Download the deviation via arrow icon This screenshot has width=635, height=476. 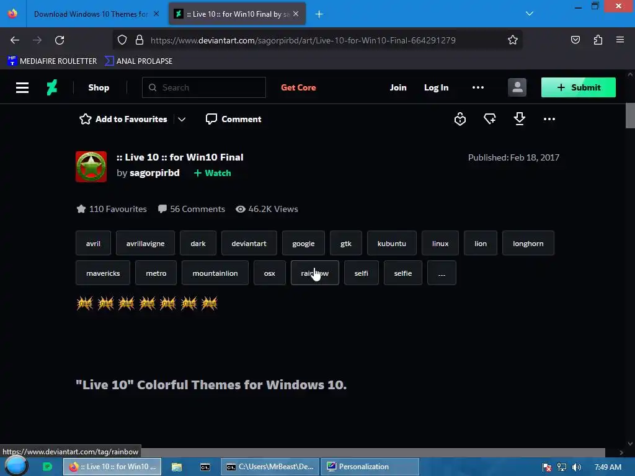tap(520, 119)
